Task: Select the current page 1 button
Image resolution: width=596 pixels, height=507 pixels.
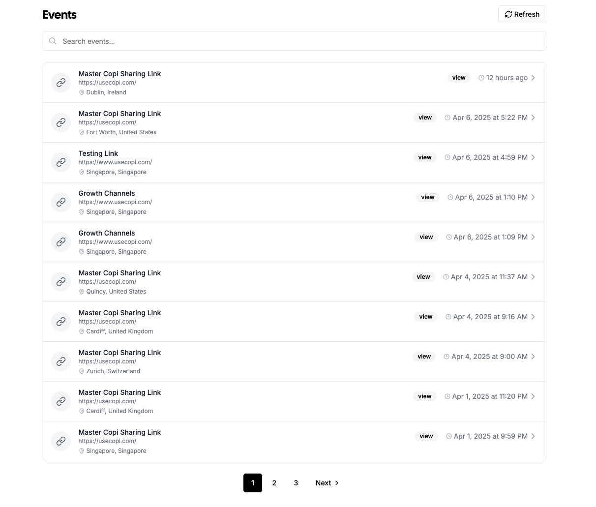Action: point(253,483)
